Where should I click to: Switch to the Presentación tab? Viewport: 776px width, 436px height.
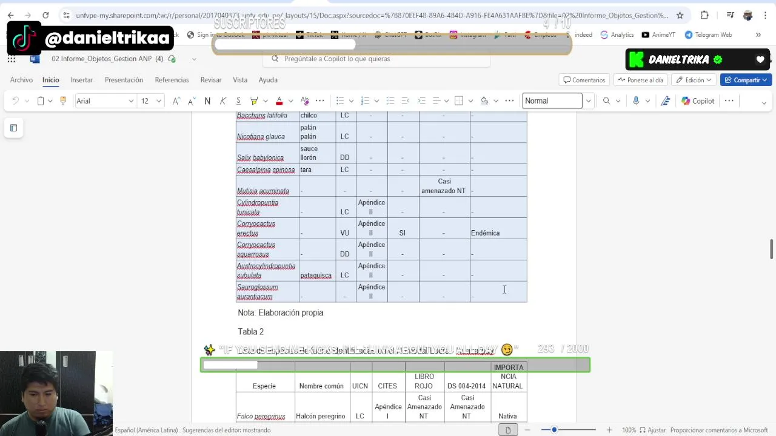124,80
